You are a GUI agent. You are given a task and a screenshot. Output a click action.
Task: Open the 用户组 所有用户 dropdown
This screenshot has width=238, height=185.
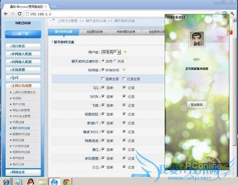tap(111, 52)
